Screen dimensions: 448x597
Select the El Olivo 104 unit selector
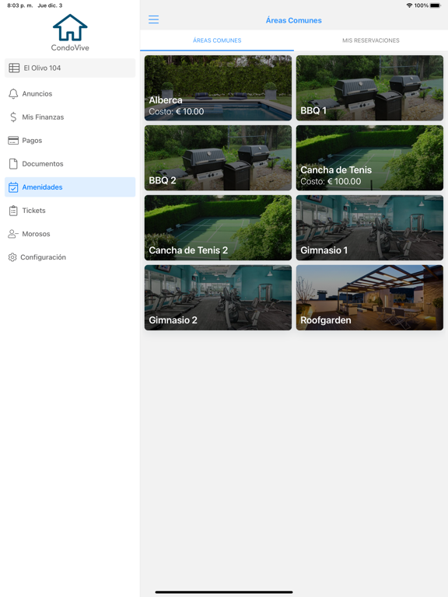(70, 68)
